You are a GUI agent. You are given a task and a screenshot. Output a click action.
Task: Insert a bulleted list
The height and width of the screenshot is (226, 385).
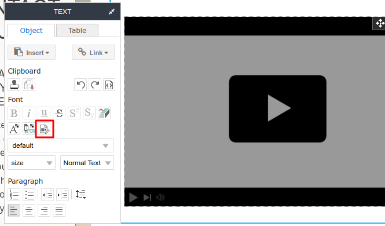pyautogui.click(x=29, y=195)
